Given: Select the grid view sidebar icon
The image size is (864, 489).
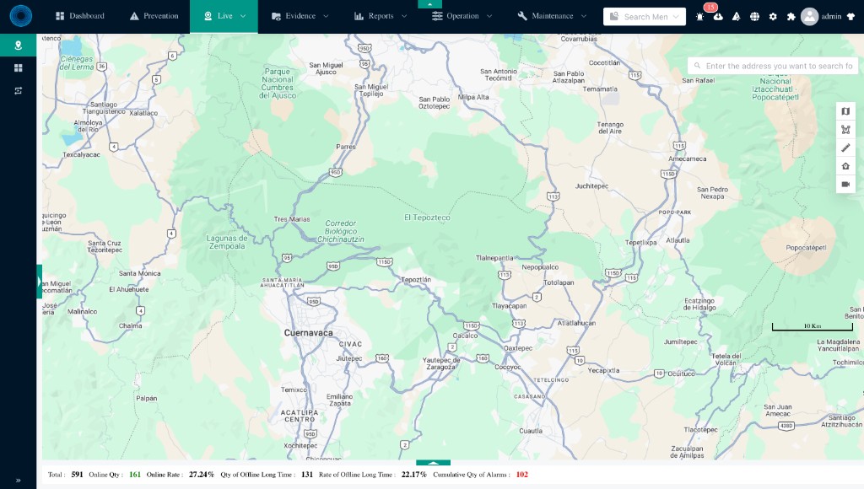Looking at the screenshot, I should pyautogui.click(x=19, y=67).
